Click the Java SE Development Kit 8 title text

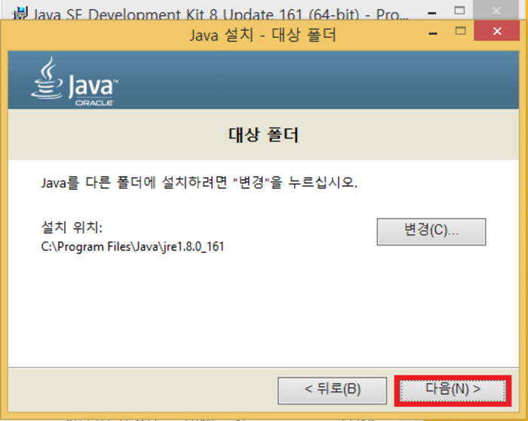[x=221, y=15]
